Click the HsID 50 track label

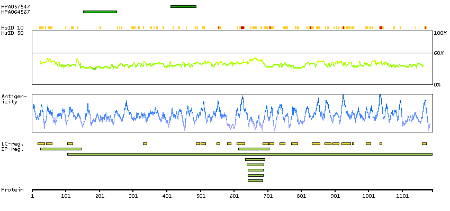pos(12,33)
